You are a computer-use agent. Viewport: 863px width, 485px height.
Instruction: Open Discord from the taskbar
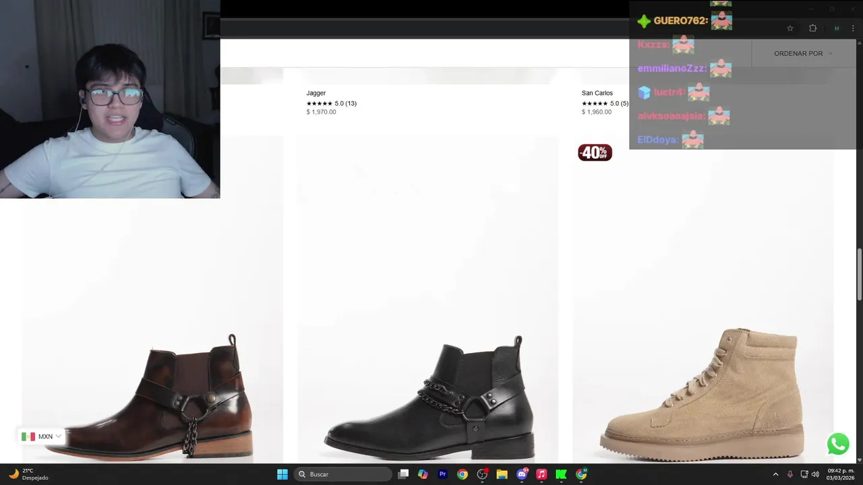[x=522, y=474]
